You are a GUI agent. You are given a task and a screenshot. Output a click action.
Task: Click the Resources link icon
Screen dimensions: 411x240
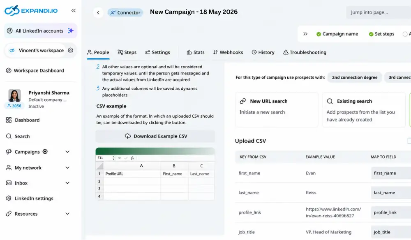9,214
